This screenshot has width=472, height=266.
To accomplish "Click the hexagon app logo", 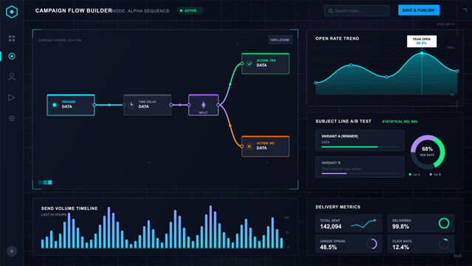I will [x=12, y=12].
